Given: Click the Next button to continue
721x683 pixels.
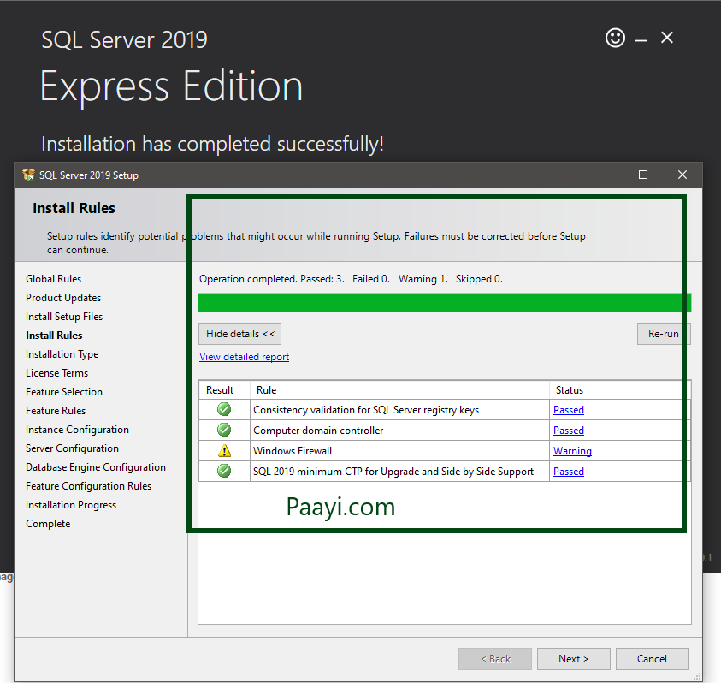Looking at the screenshot, I should point(573,658).
